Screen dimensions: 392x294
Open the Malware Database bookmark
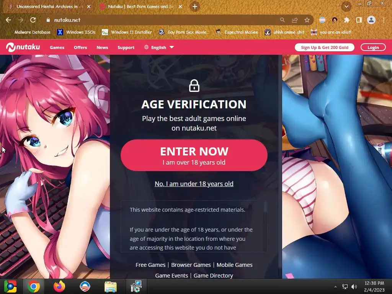tap(29, 32)
